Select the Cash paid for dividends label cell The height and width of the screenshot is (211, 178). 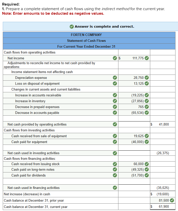click(x=29, y=175)
